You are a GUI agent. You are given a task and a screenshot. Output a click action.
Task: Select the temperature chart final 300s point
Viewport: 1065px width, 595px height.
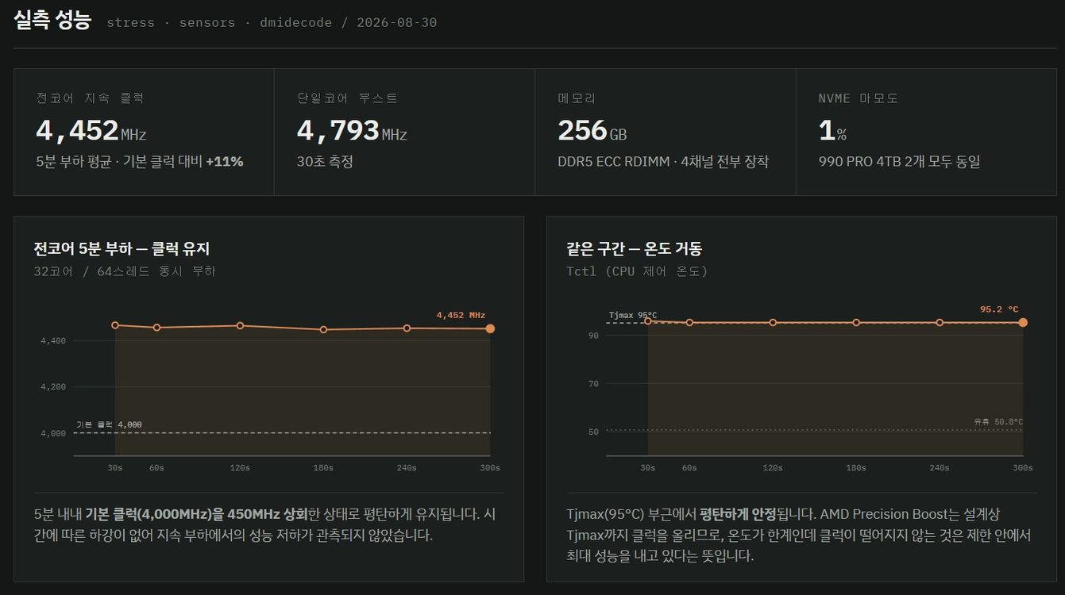coord(1023,323)
